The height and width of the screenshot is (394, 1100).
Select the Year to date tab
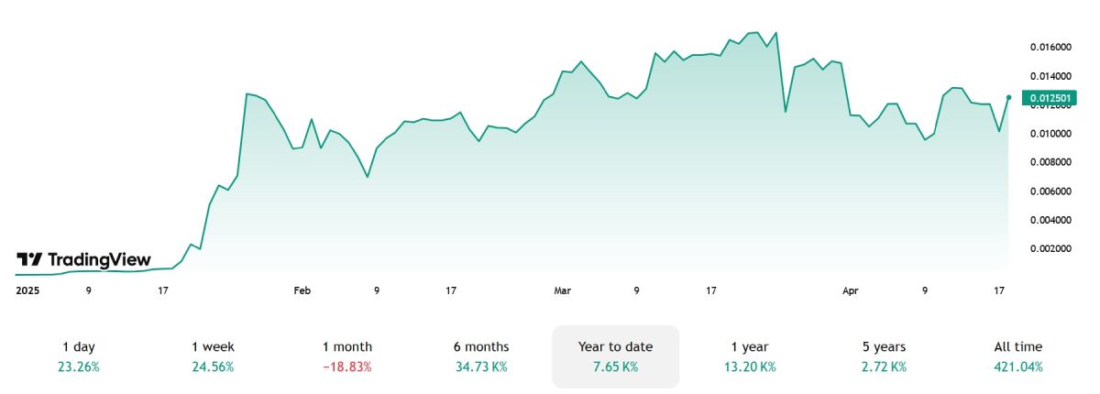click(615, 356)
